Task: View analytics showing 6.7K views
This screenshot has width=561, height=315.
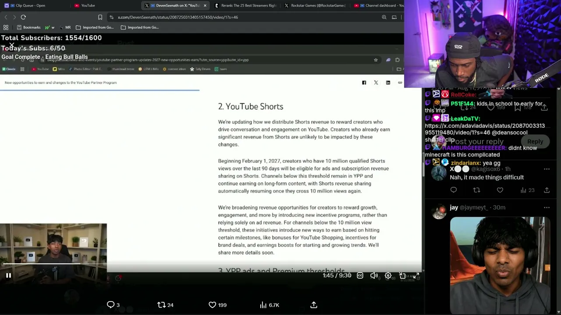Action: (x=270, y=305)
